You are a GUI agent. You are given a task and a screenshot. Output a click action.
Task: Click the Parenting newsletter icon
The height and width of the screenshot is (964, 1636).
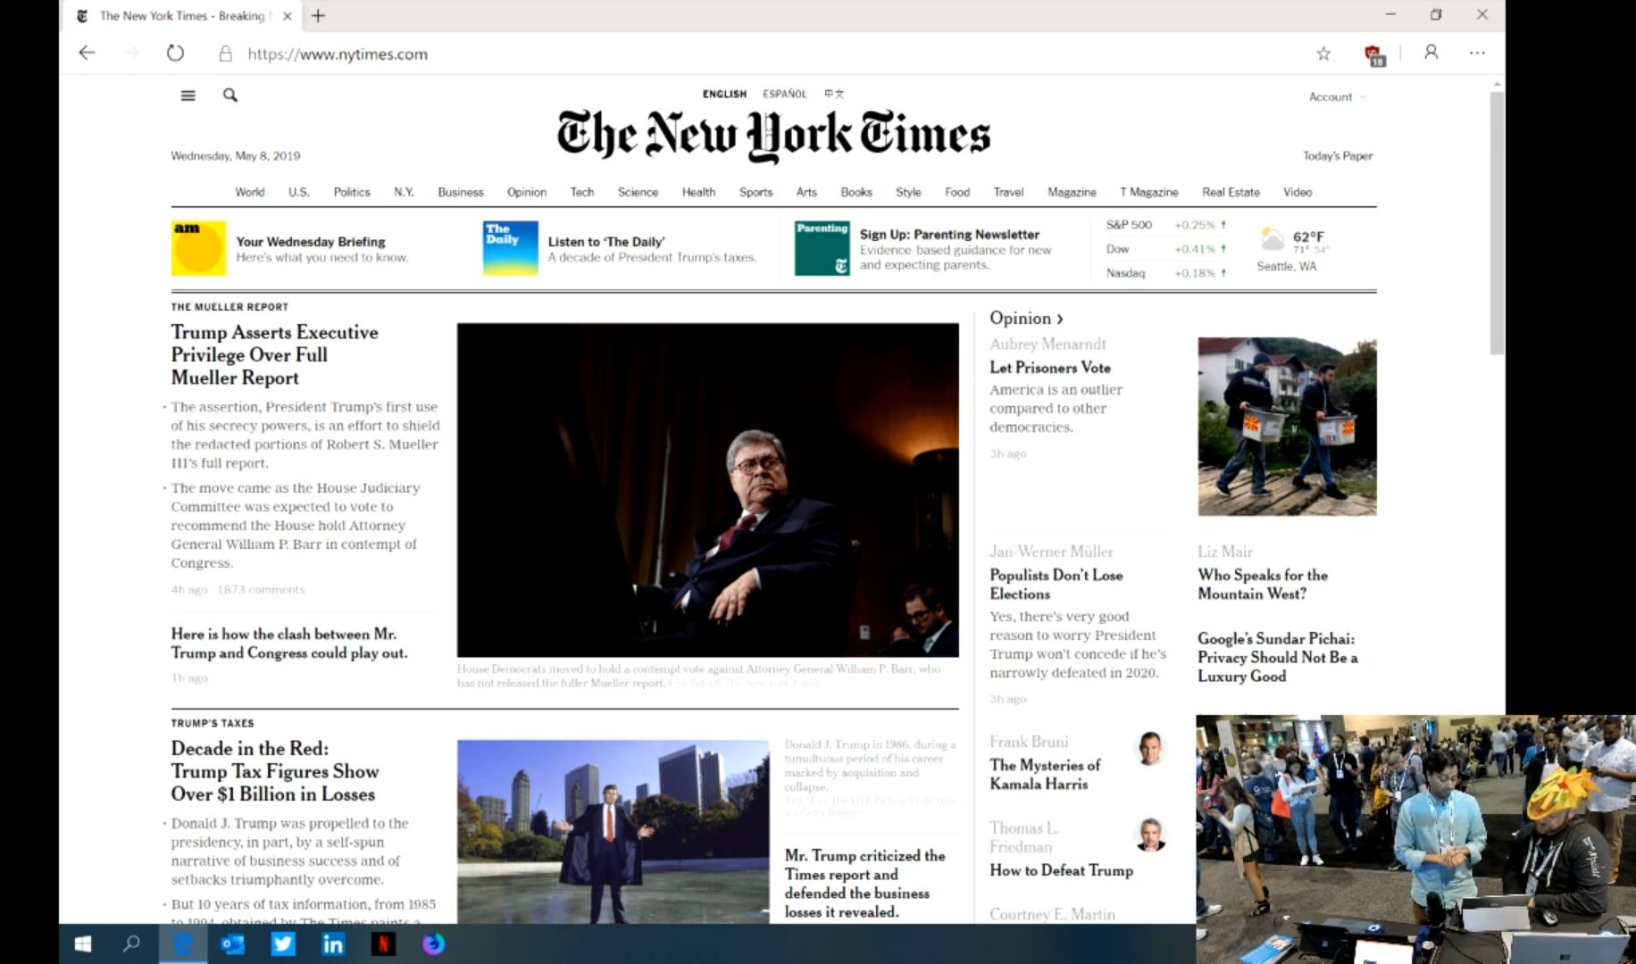(822, 248)
